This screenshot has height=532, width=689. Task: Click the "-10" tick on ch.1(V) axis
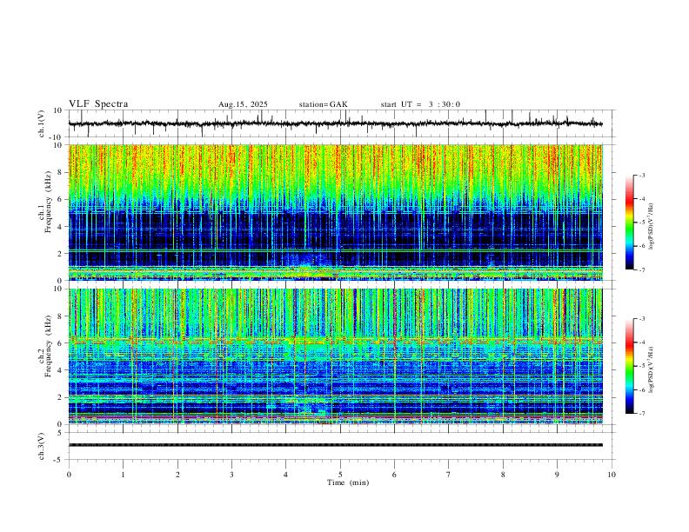(x=57, y=137)
